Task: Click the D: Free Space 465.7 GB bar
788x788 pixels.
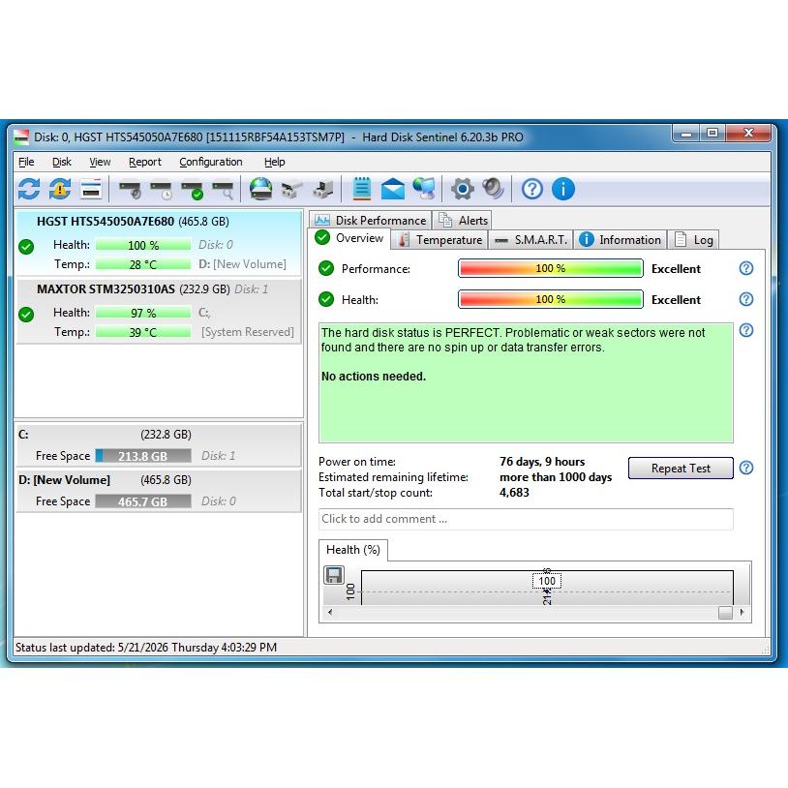Action: [143, 501]
